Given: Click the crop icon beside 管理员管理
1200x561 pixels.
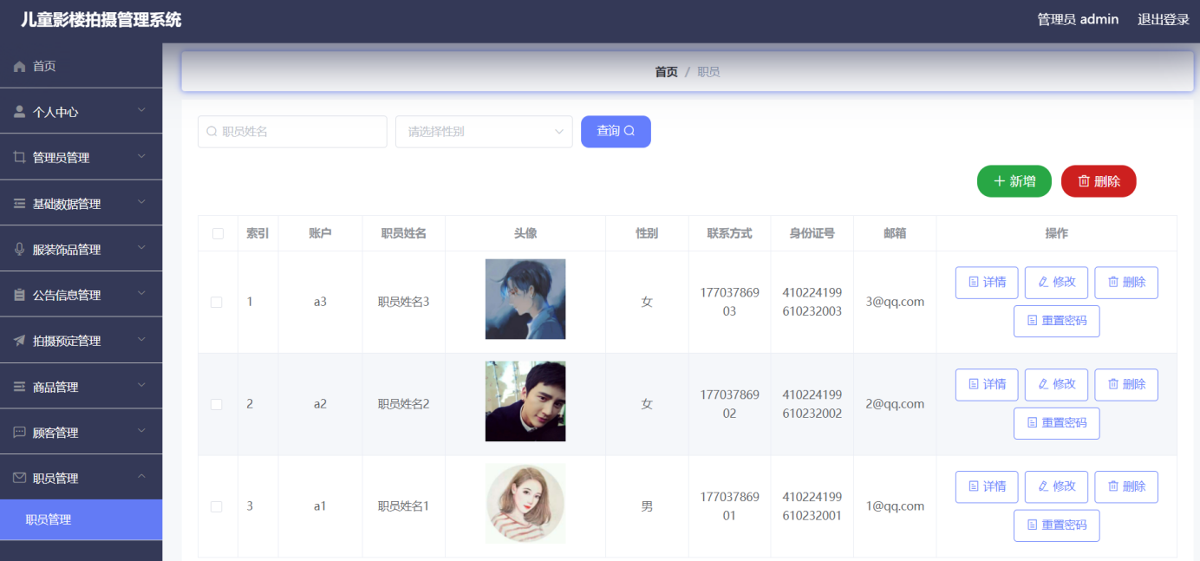Looking at the screenshot, I should tap(19, 158).
